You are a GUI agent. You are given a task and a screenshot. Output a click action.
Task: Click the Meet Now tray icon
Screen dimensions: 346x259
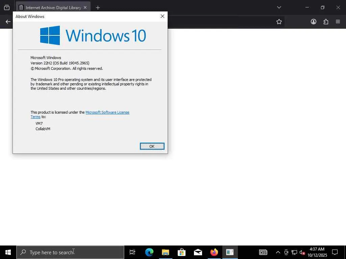286,252
